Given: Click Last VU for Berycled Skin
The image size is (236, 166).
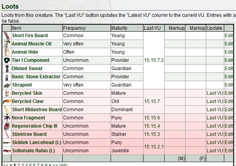Looking at the screenshot, I should click(215, 93).
